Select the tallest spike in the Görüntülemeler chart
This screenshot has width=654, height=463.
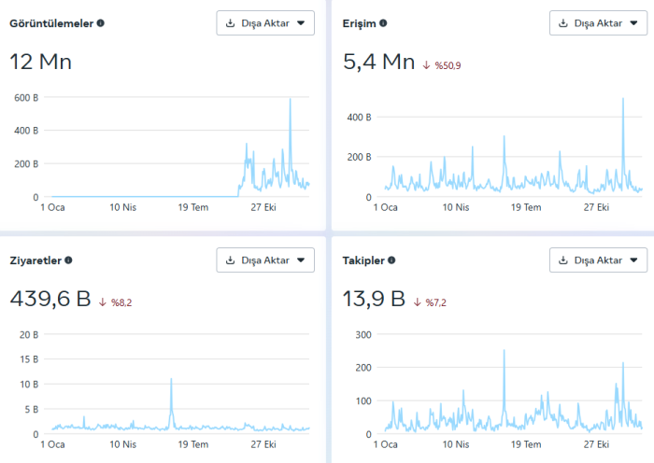click(290, 100)
